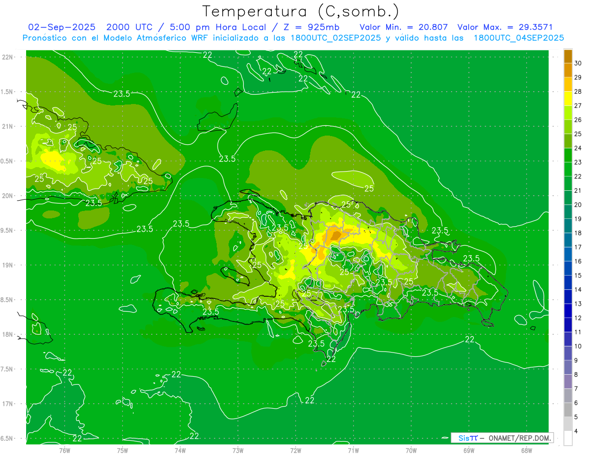Click the SisTT ONAMET/REP.DOM. logo box
The height and width of the screenshot is (457, 591).
coord(502,438)
